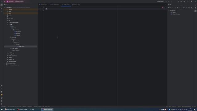Open the Run tool window icon
Screen dimensions: 197x111
click(2, 88)
